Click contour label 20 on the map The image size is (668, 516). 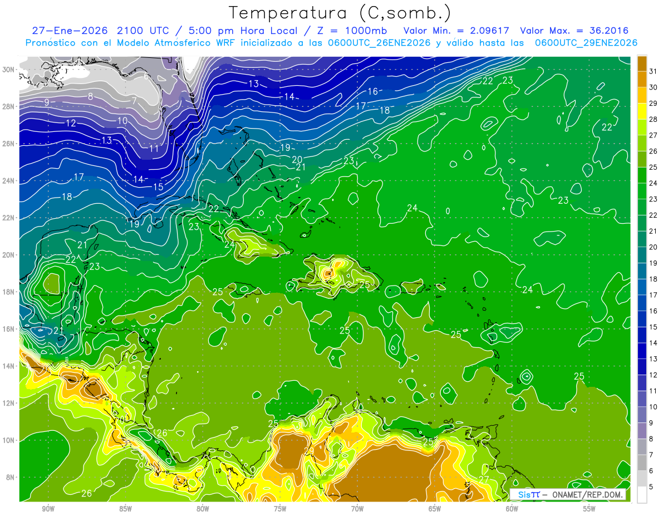(297, 160)
